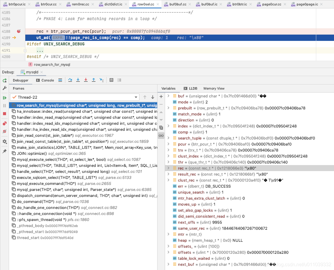This screenshot has width=334, height=270.
Task: Stop the debug session
Action: pos(5,114)
